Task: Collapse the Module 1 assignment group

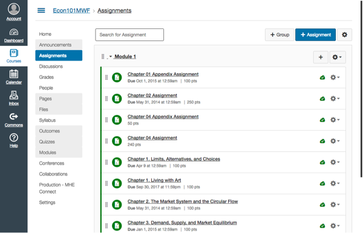Action: coord(110,57)
